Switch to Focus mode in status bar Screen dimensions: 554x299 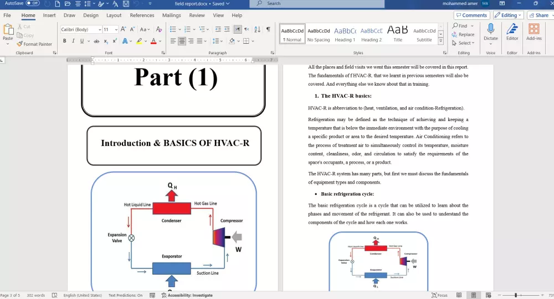(439, 296)
